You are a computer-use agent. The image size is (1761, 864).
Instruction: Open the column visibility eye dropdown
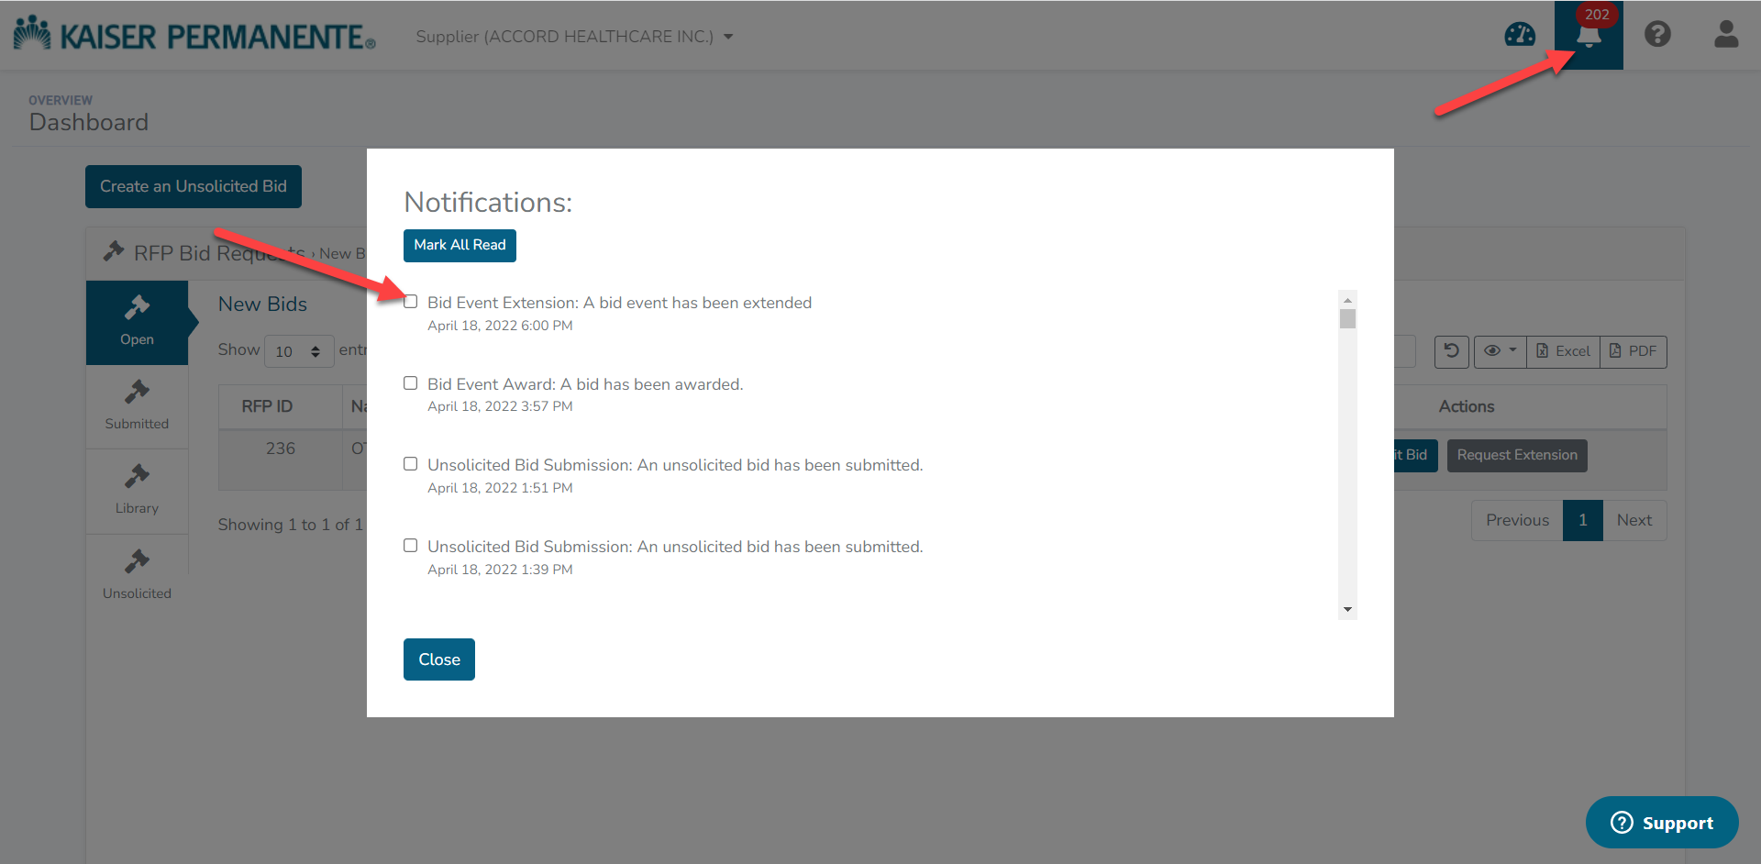tap(1500, 351)
